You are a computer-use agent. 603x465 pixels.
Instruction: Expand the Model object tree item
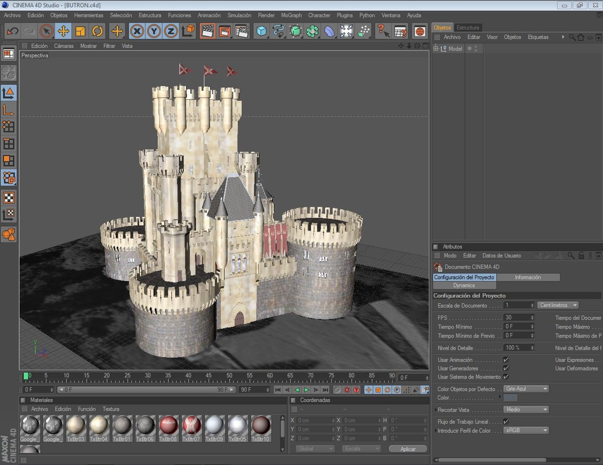436,49
